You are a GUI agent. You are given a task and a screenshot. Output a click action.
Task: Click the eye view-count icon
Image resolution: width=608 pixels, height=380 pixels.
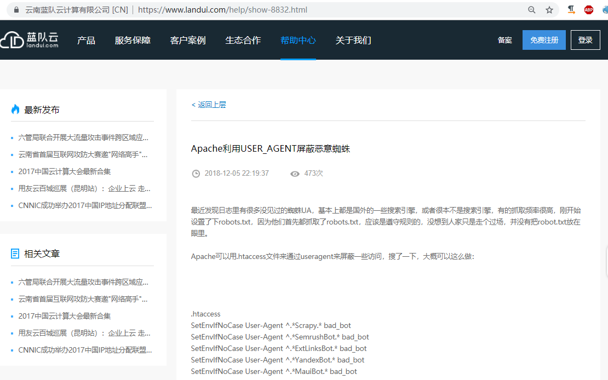(295, 174)
